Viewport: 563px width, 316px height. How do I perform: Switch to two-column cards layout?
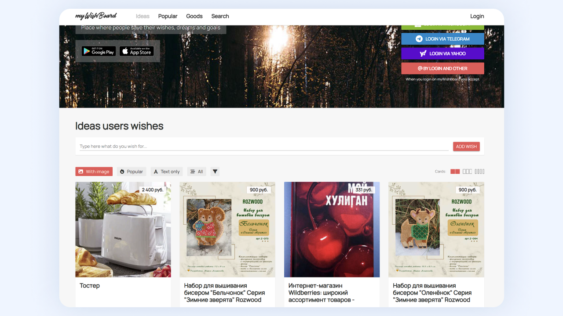point(455,172)
